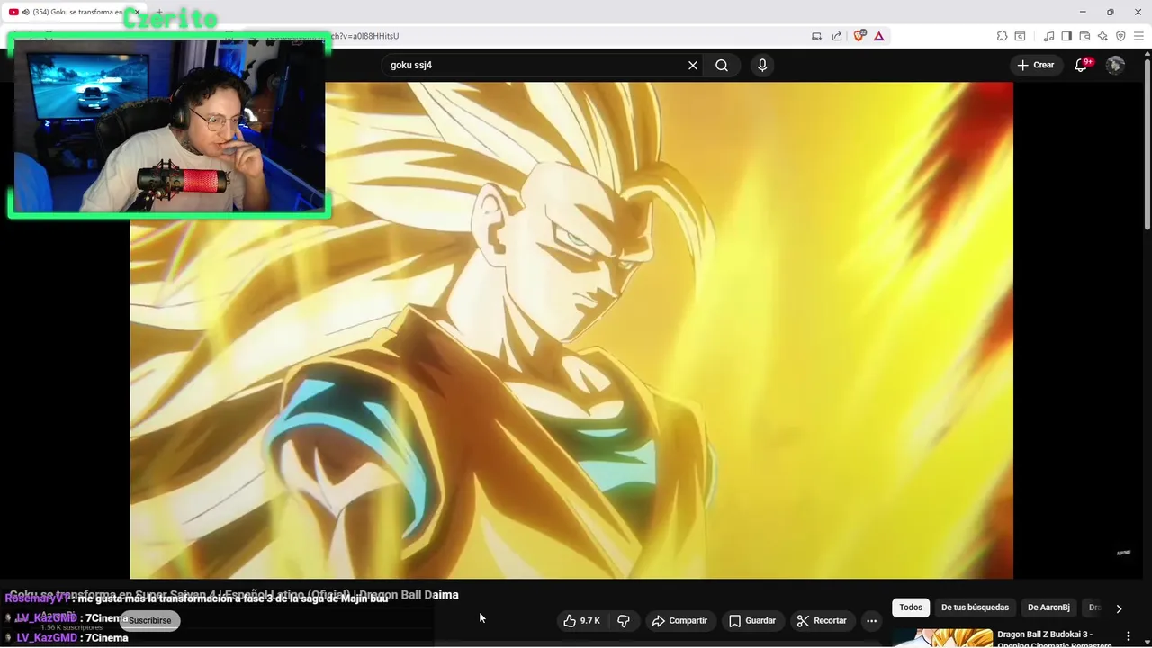Click the YouTube search magnifier button
The height and width of the screenshot is (648, 1152).
click(722, 65)
